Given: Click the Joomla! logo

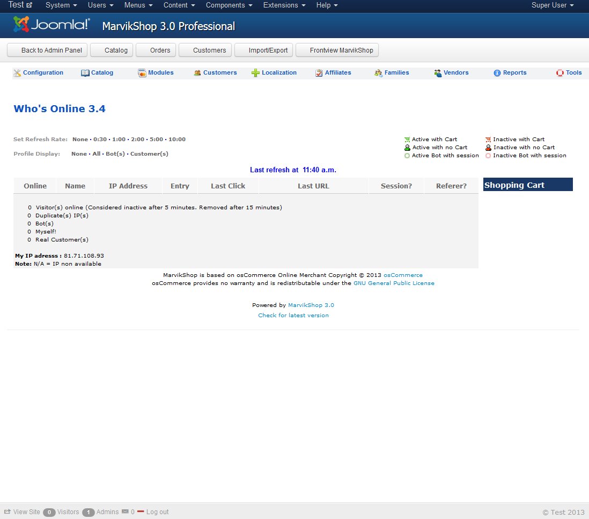Looking at the screenshot, I should click(51, 25).
